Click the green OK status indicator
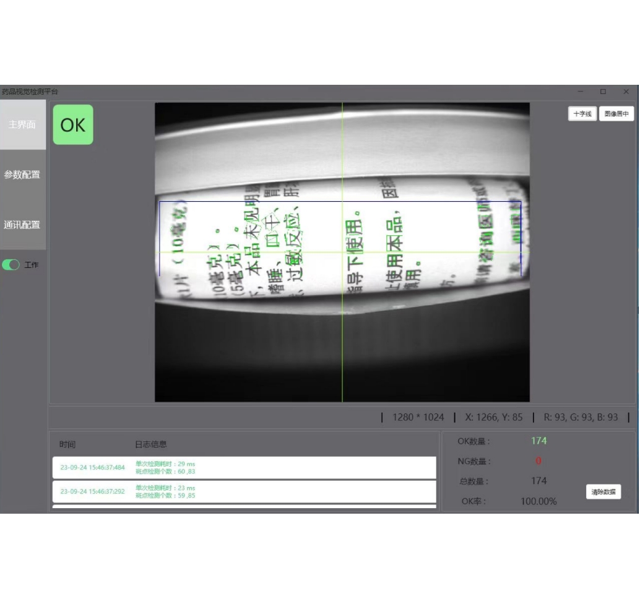This screenshot has width=640, height=596. tap(73, 124)
